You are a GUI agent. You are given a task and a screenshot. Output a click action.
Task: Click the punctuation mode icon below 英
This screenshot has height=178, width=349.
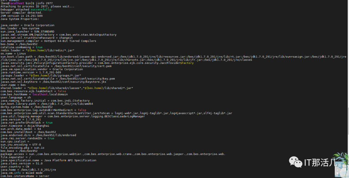pyautogui.click(x=337, y=170)
